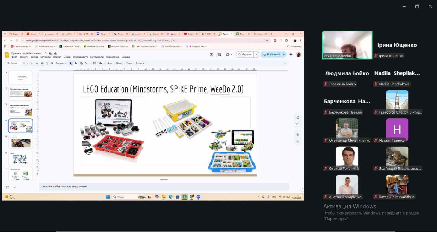This screenshot has width=437, height=232.
Task: Open the comments panel icon
Action: click(x=219, y=55)
